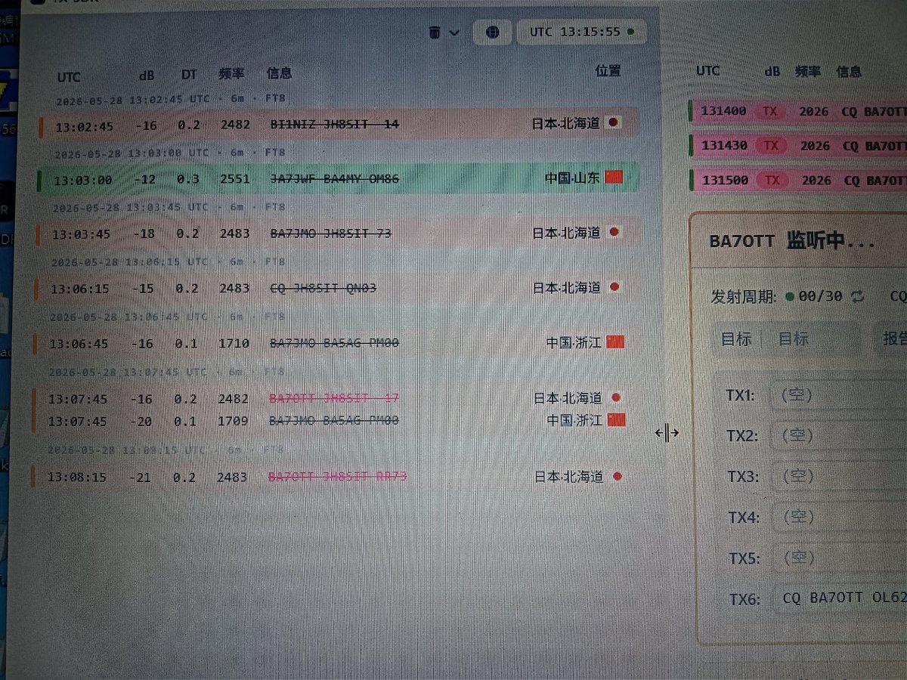The image size is (907, 680).
Task: Click the TX1 message field
Action: pyautogui.click(x=837, y=395)
